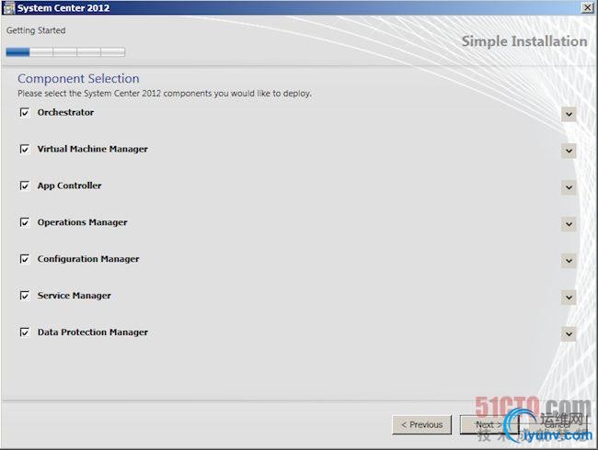Viewport: 598px width, 450px height.
Task: Click the Simple Installation header text
Action: coord(524,41)
